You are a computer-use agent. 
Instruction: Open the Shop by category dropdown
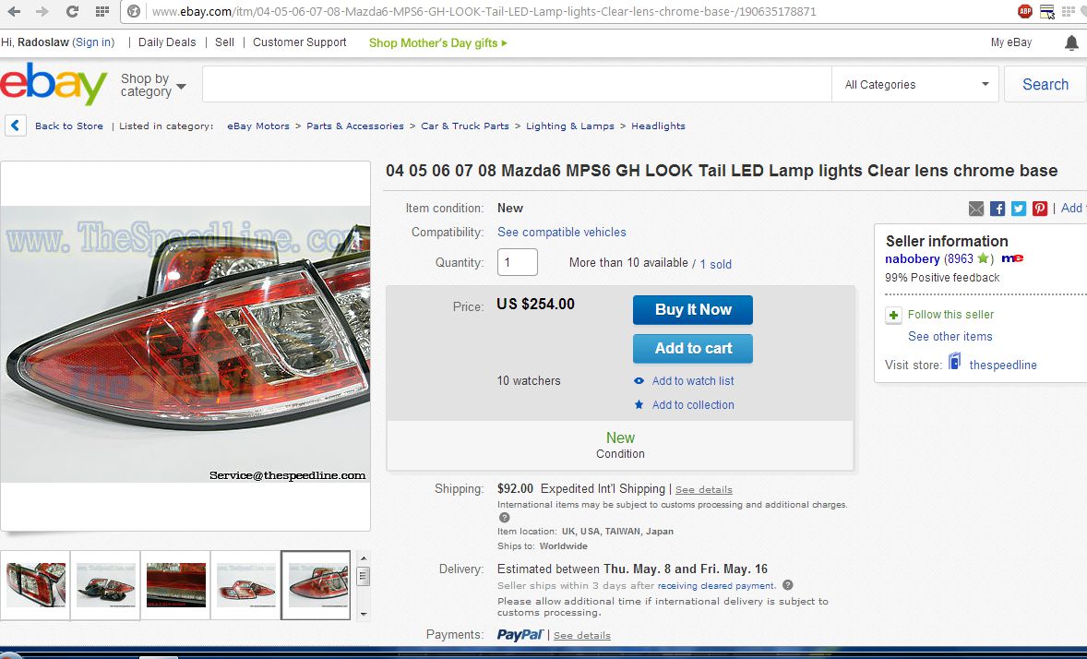point(153,86)
